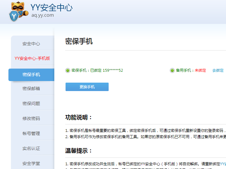Click the green status dot beside 密保手机
This screenshot has height=169, width=226.
click(x=68, y=70)
